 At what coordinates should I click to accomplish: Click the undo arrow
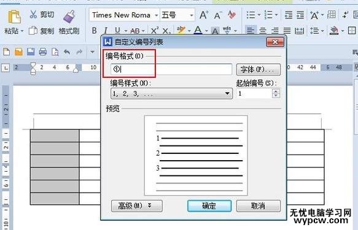(67, 52)
